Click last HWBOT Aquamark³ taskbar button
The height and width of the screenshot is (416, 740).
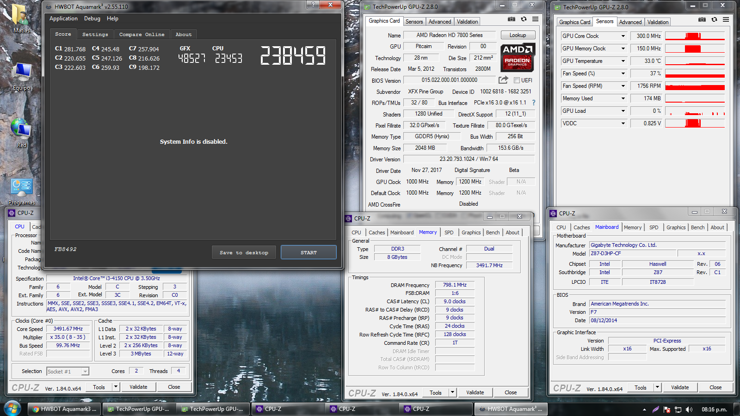511,409
